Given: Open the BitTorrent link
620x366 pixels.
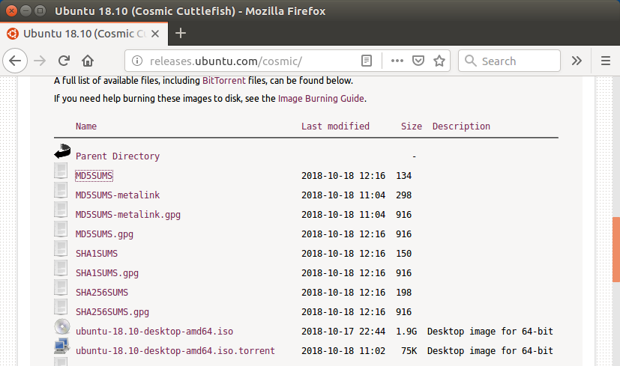Looking at the screenshot, I should click(224, 81).
